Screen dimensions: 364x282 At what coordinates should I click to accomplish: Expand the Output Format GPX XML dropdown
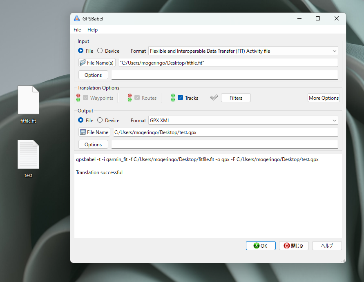[x=243, y=120]
